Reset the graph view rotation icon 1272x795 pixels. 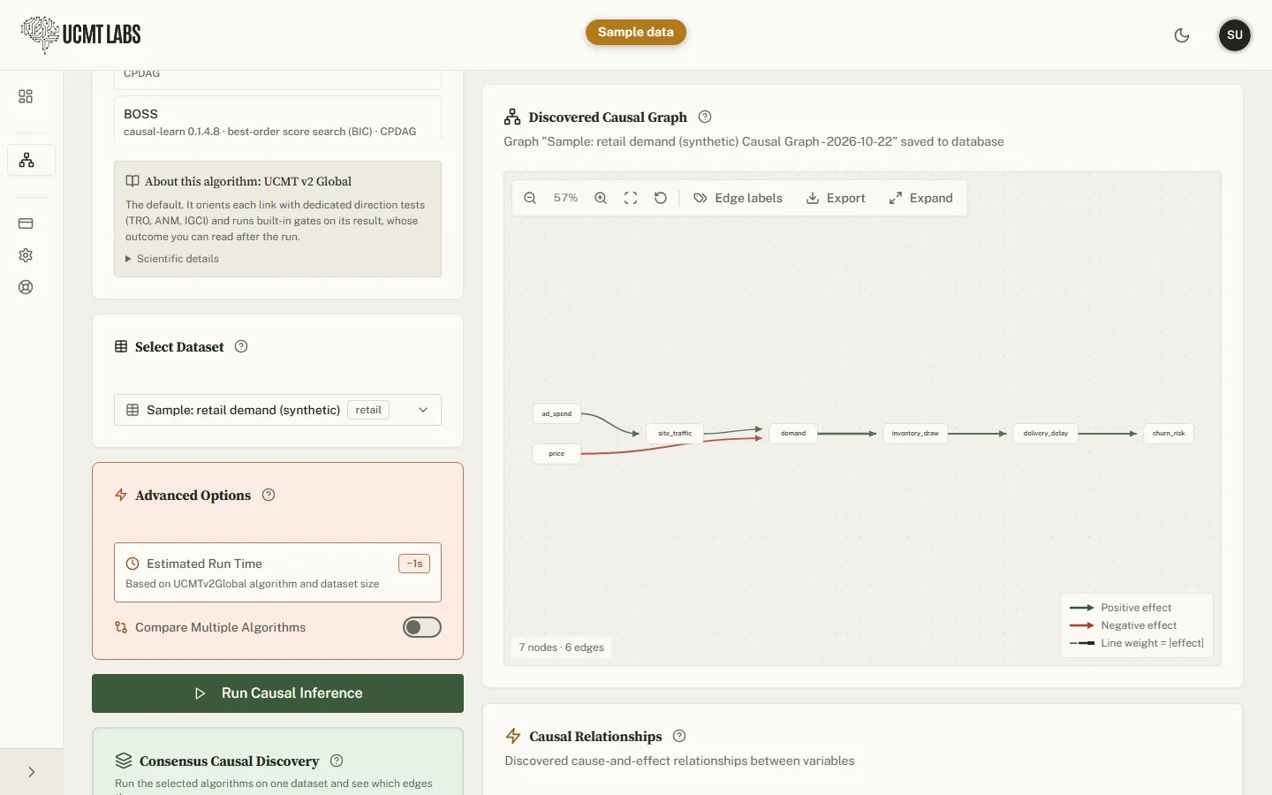(x=661, y=198)
